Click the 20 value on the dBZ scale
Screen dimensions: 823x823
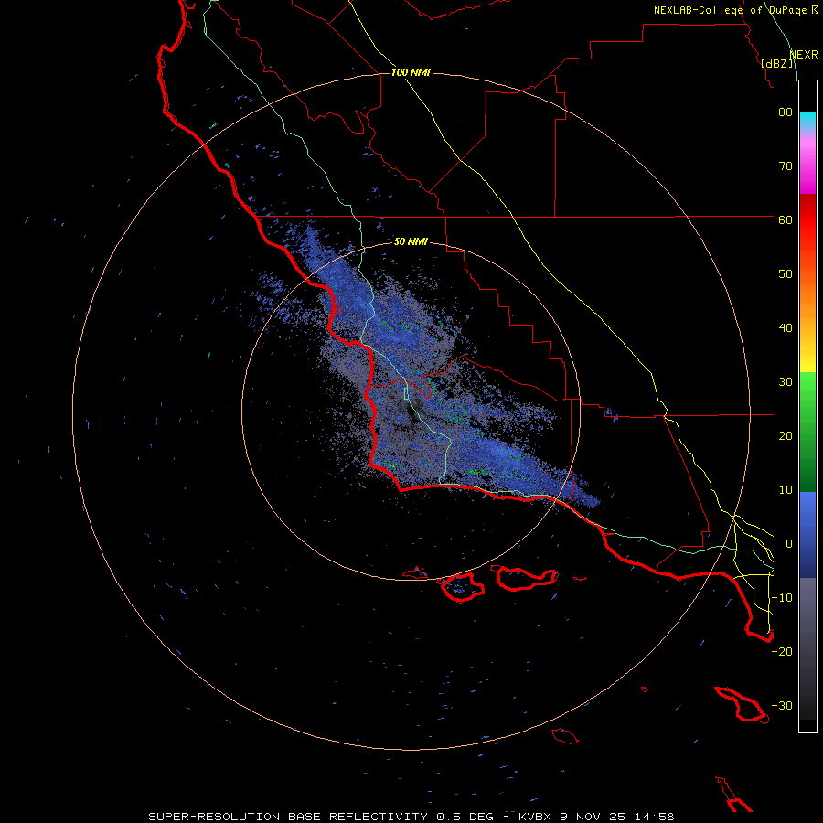click(x=786, y=435)
